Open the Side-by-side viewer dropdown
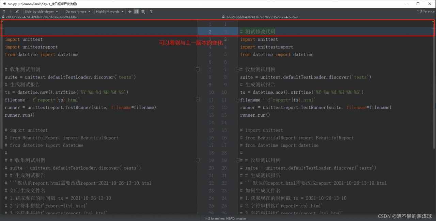 (x=42, y=12)
